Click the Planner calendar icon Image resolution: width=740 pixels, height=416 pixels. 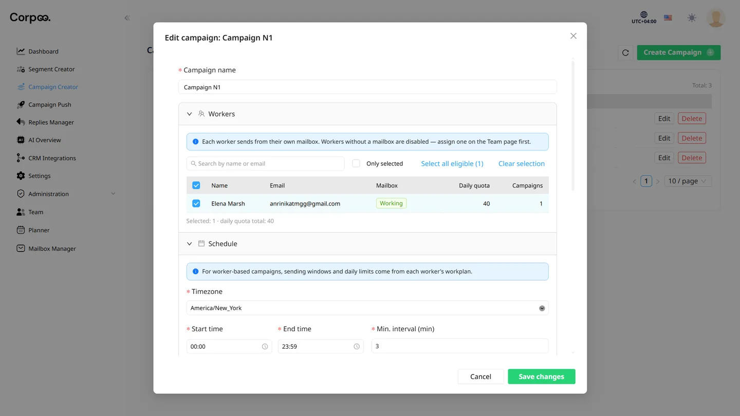(21, 230)
